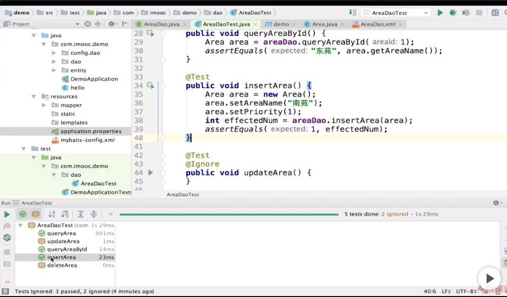507x297 pixels.
Task: Fold the updateArea method at line 44
Action: pyautogui.click(x=163, y=173)
